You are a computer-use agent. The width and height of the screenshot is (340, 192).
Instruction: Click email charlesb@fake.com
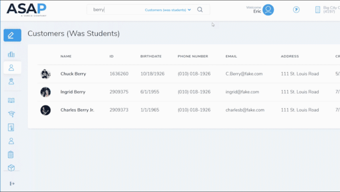(245, 110)
